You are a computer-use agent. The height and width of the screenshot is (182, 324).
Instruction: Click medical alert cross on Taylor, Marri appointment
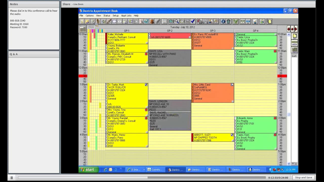tap(275, 51)
